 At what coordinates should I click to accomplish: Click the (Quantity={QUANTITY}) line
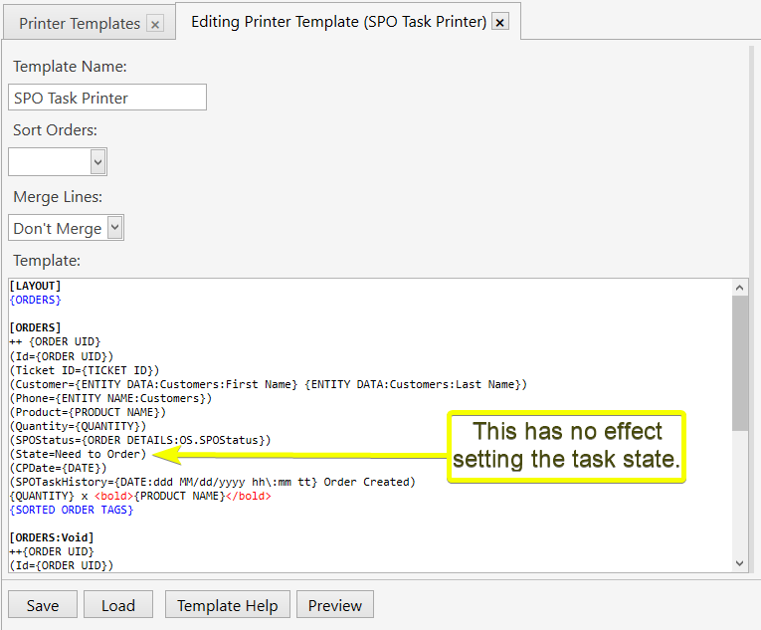pos(78,426)
